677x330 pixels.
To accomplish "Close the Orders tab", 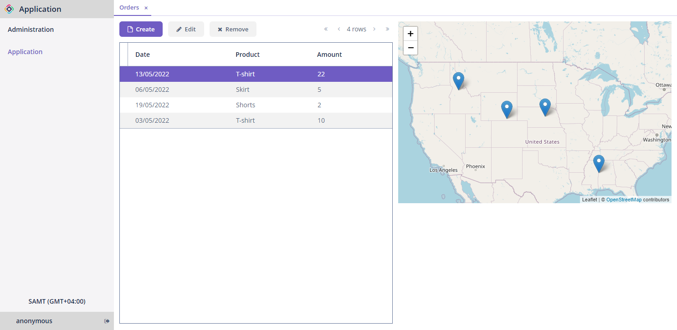I will 146,8.
